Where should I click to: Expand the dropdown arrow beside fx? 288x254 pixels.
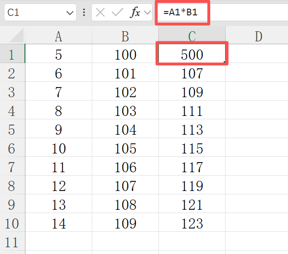point(147,13)
